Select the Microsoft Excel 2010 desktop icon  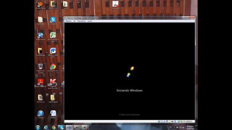click(53, 37)
